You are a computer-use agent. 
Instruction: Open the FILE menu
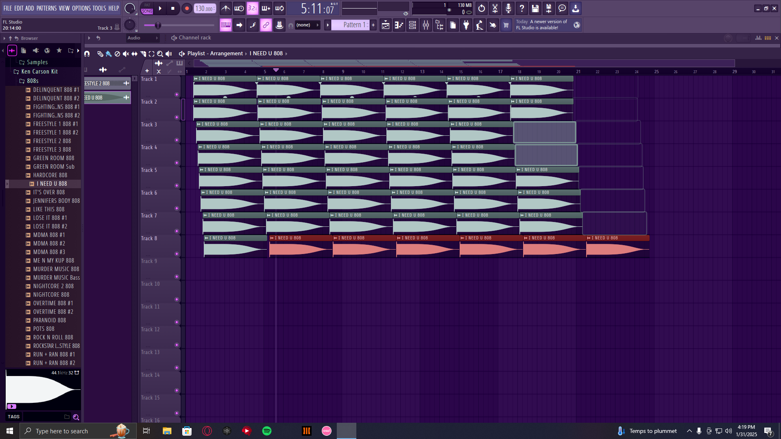[x=8, y=8]
